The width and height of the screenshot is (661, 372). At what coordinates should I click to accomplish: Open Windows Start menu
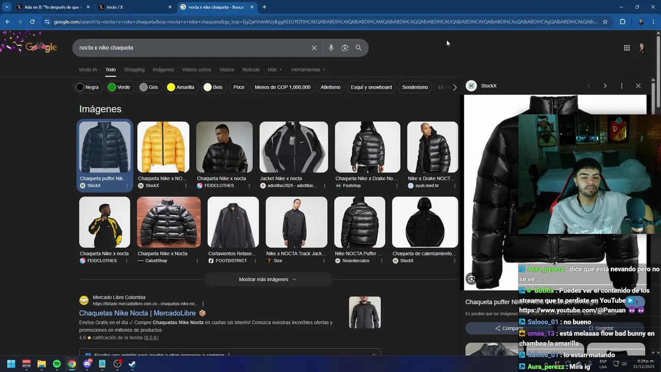pos(11,364)
